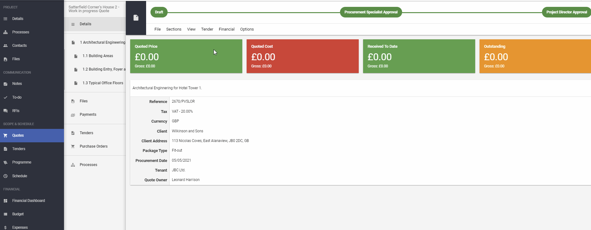Click the Payments money icon
The height and width of the screenshot is (230, 591).
(x=73, y=115)
